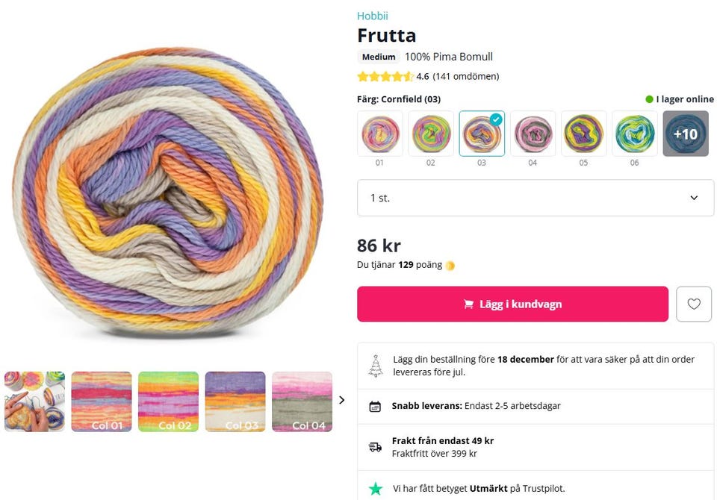Click the Christmas tree delivery icon
This screenshot has width=717, height=500.
[x=376, y=366]
